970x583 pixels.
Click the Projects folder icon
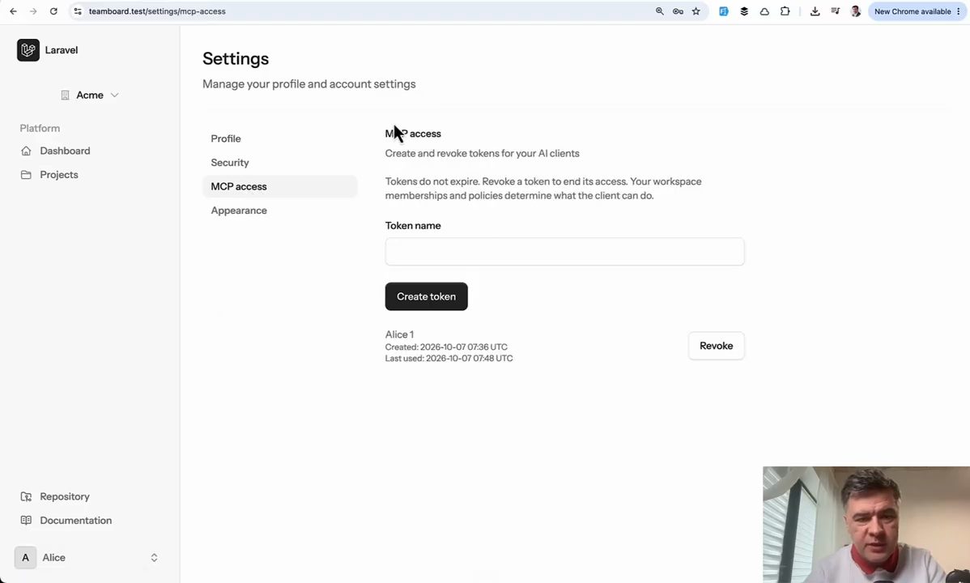point(26,175)
